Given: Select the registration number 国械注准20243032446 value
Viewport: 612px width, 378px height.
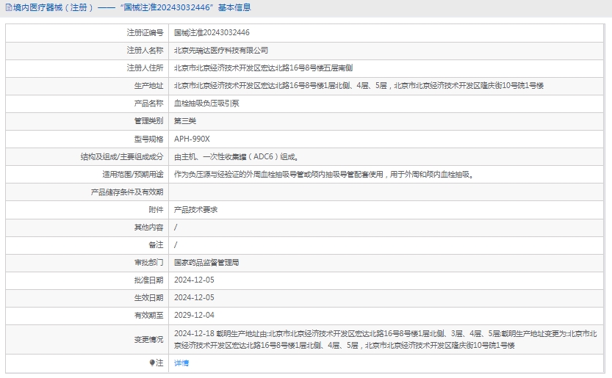Looking at the screenshot, I should [x=212, y=33].
